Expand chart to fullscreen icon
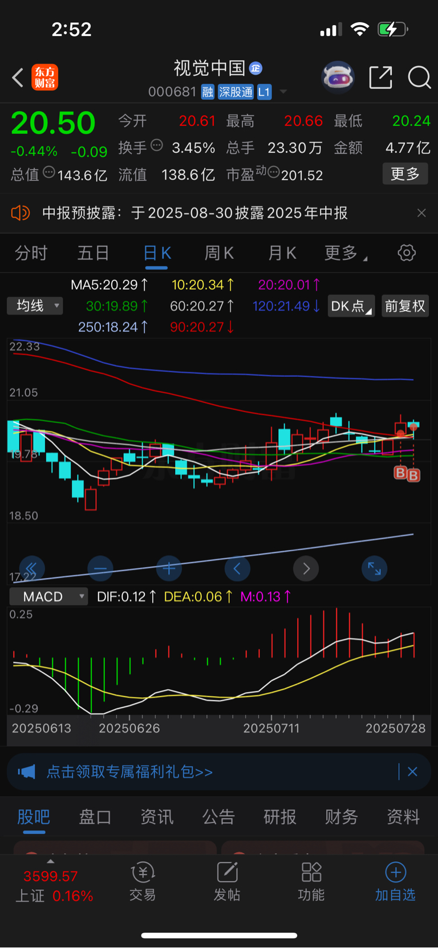 [x=375, y=568]
